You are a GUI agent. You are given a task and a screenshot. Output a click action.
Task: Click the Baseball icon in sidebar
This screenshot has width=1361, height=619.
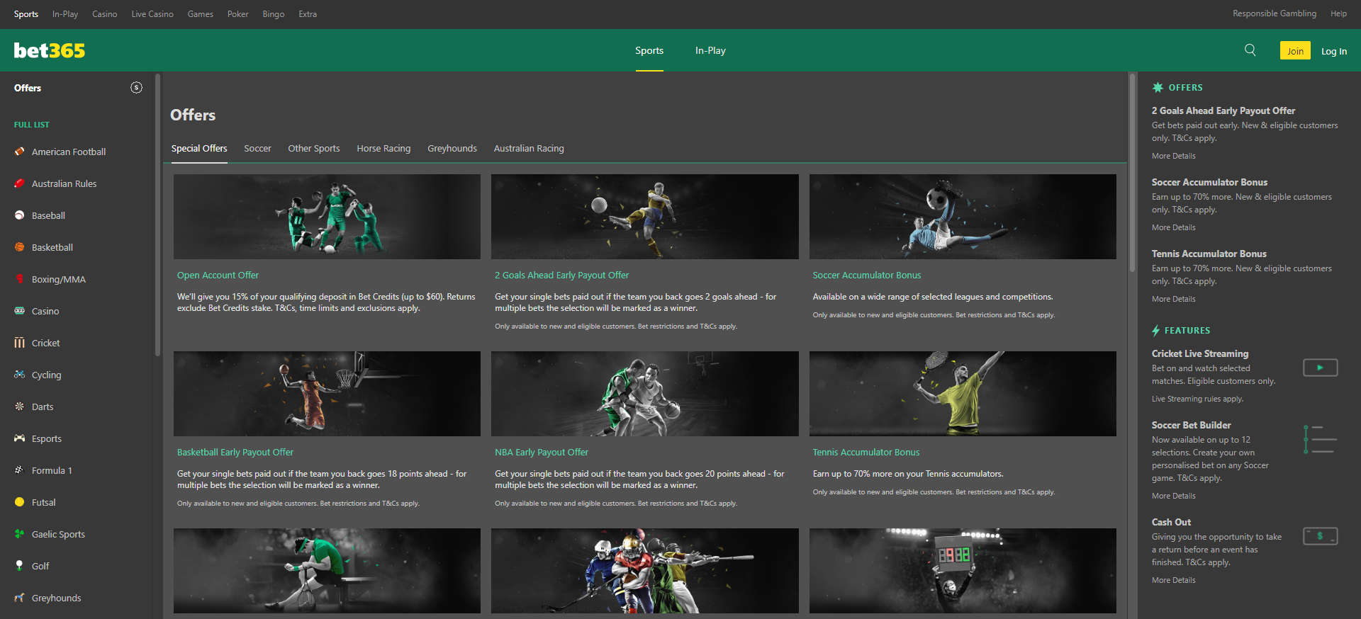point(19,215)
